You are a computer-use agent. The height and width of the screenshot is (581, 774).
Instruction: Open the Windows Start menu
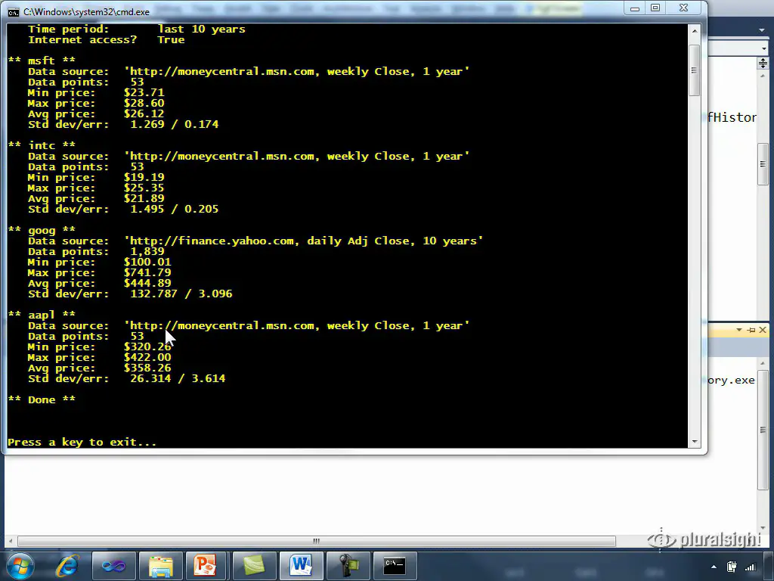(x=20, y=566)
